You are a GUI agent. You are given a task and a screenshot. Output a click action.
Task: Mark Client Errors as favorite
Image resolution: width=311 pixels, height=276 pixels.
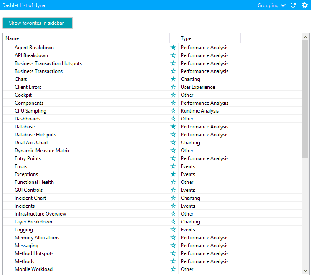(173, 87)
